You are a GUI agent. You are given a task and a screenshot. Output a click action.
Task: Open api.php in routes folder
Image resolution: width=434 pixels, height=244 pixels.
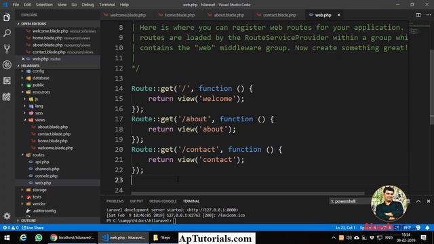pos(42,162)
